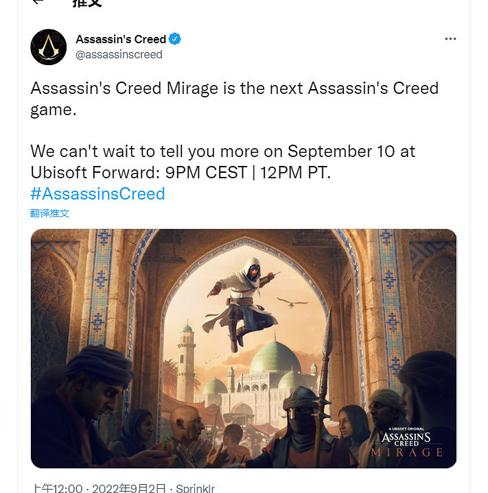
Task: Open the #AssassinsCreed hashtag
Action: coord(97,193)
